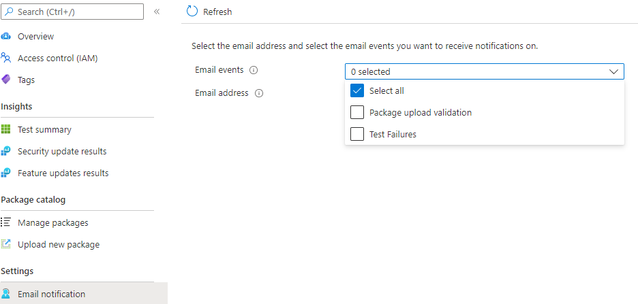Click the Manage packages list icon

point(6,222)
